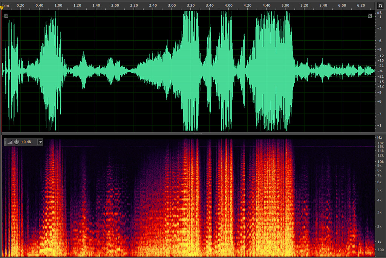Click the 9k mark on the frequency scale

click(x=380, y=166)
